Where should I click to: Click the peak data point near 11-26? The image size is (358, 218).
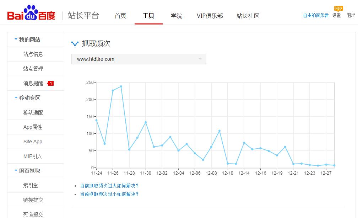121,86
